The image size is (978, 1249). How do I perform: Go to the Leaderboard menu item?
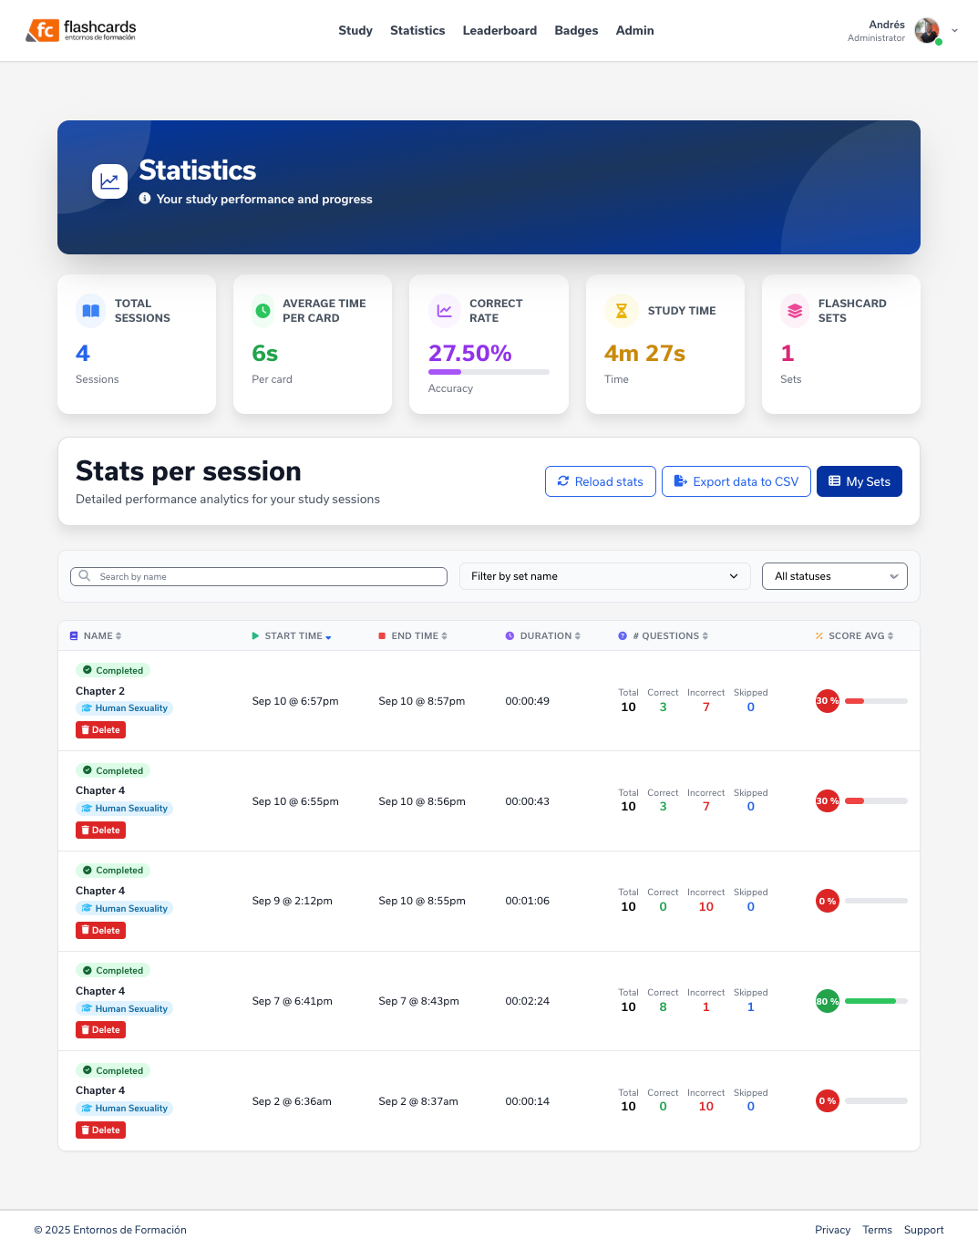[499, 31]
